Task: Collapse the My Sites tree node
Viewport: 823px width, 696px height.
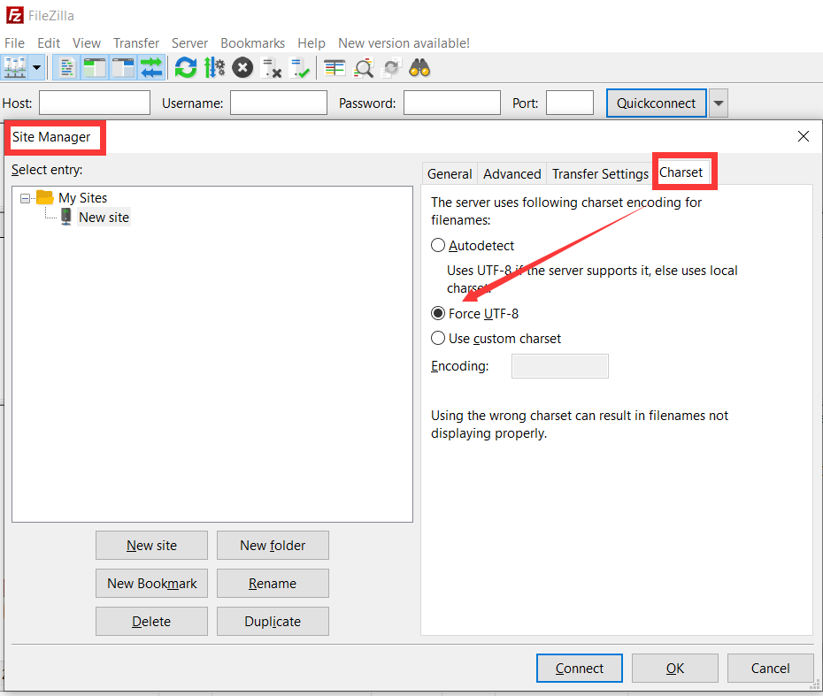Action: [x=25, y=198]
